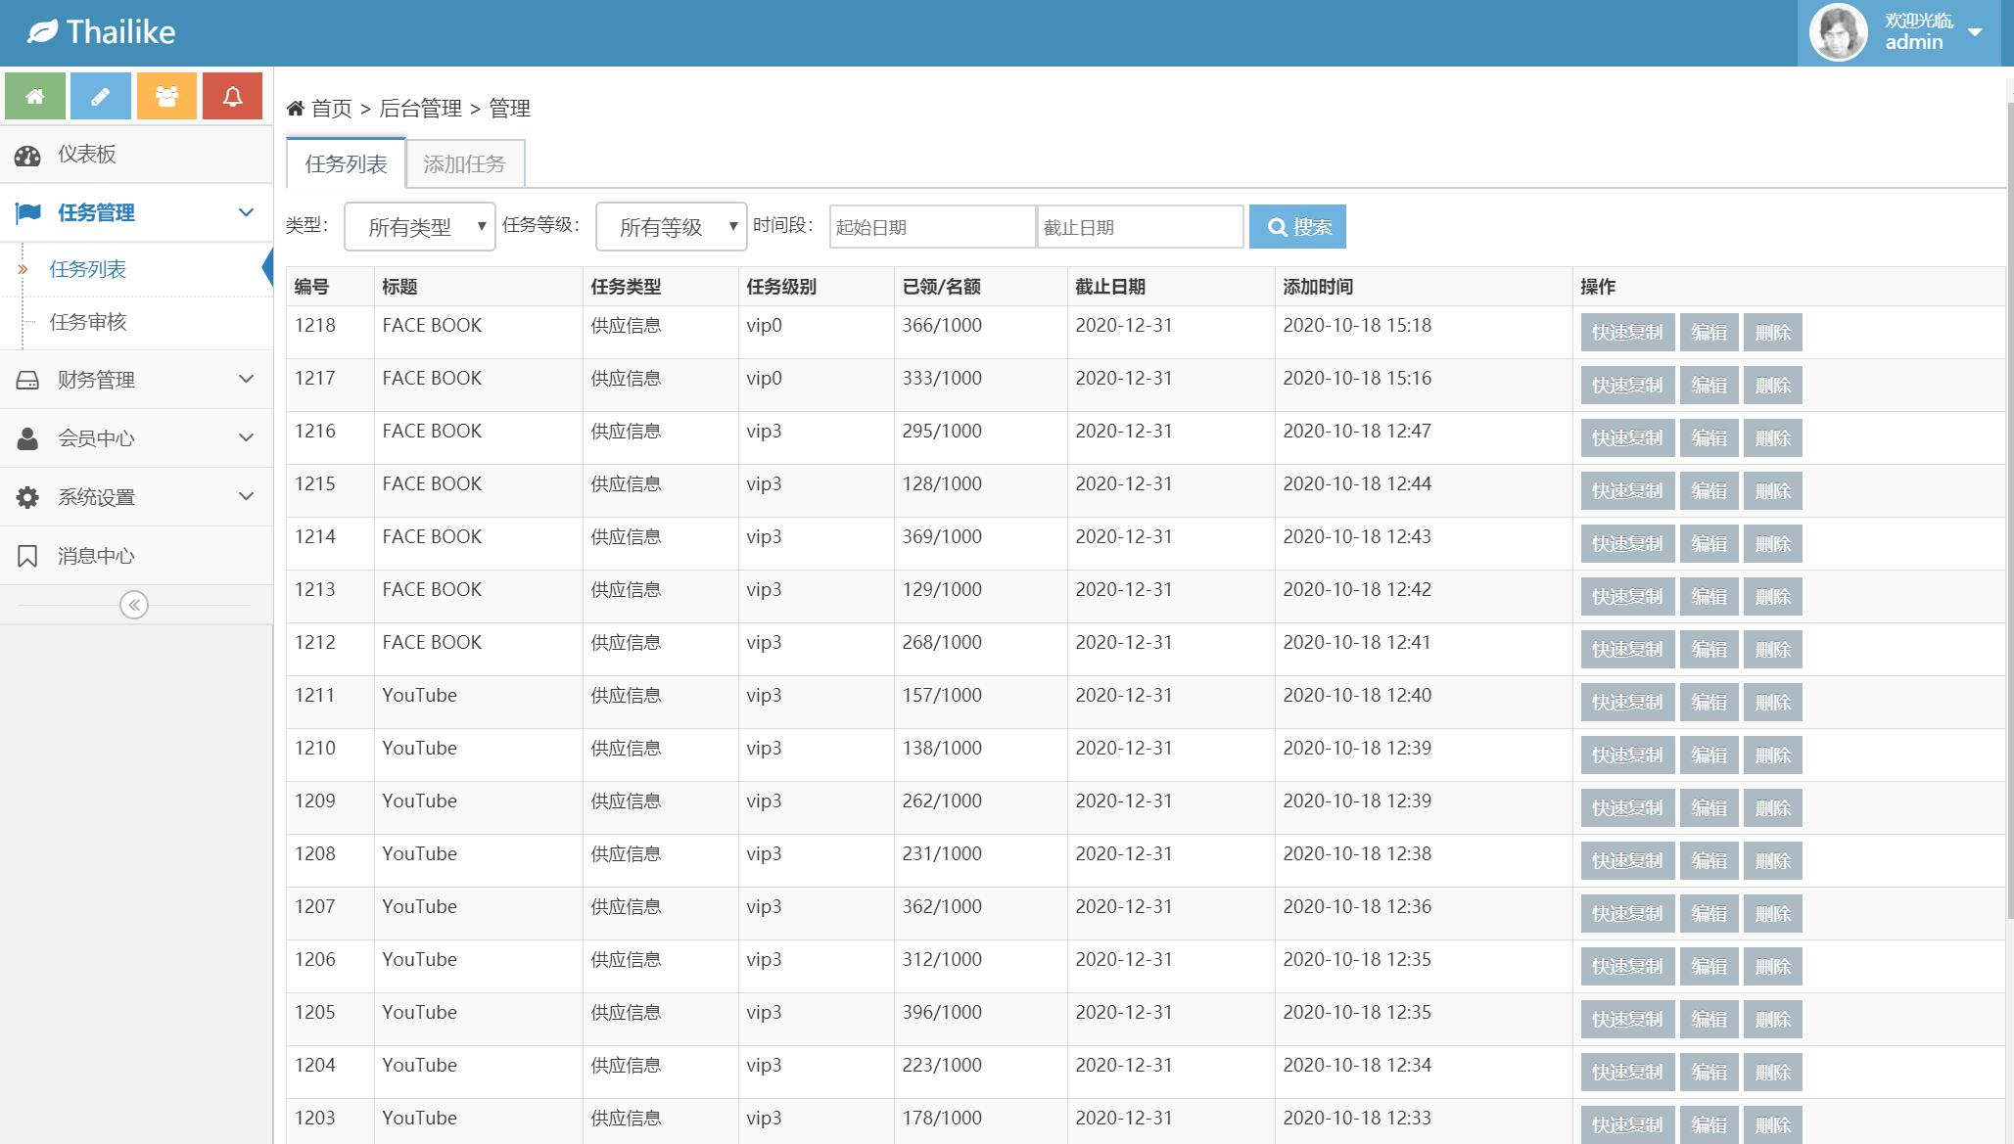Open 任务审核 in the sidebar
2014x1144 pixels.
(x=88, y=322)
